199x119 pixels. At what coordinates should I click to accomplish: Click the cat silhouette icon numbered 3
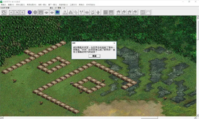pos(130,12)
